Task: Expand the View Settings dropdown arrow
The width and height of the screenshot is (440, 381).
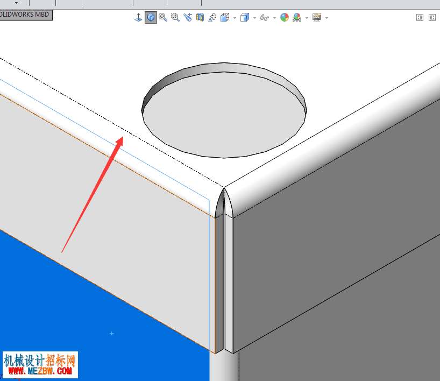Action: 327,18
